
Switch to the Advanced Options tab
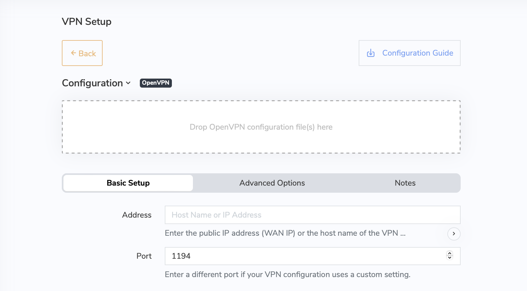pos(272,183)
